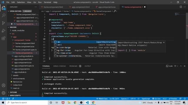Collapse the app folder
The image size is (188, 105).
coord(12,37)
